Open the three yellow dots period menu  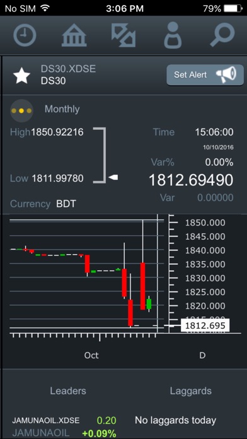click(21, 111)
